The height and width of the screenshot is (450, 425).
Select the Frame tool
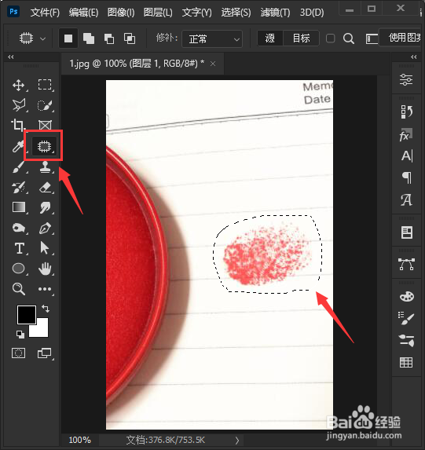[x=45, y=126]
